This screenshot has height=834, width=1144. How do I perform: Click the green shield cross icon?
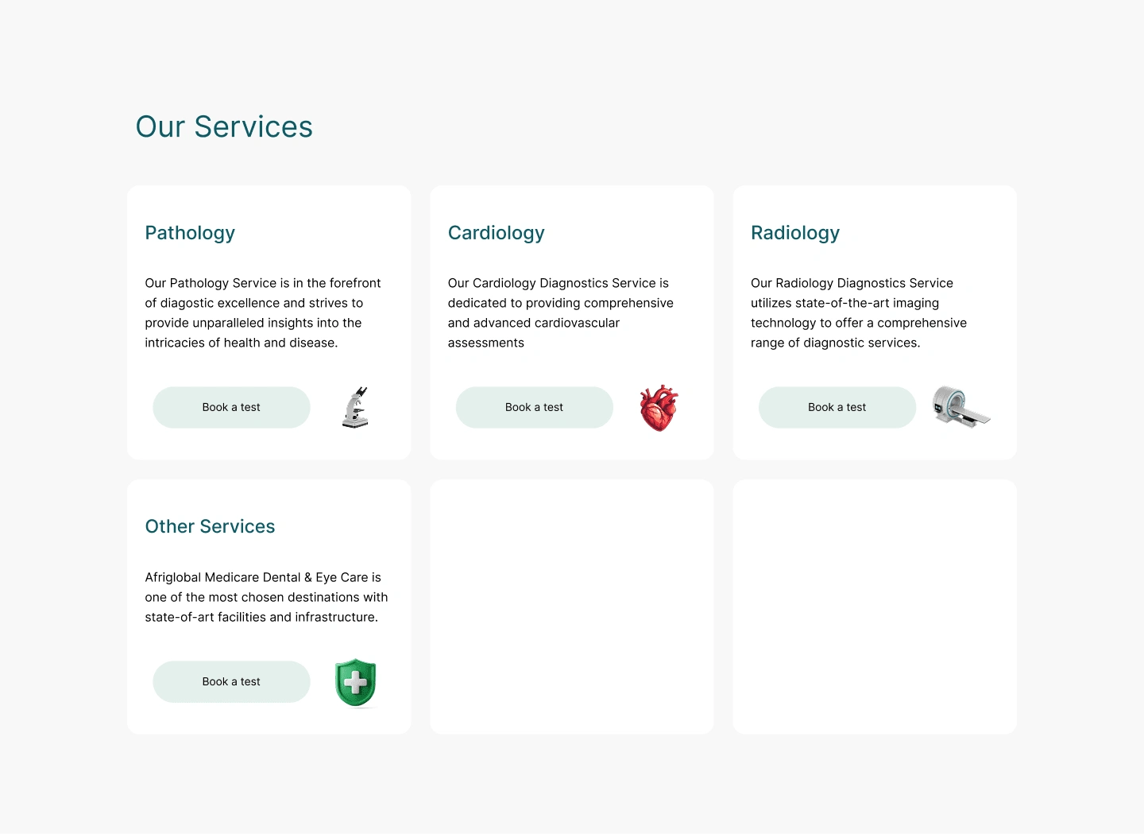click(x=355, y=682)
